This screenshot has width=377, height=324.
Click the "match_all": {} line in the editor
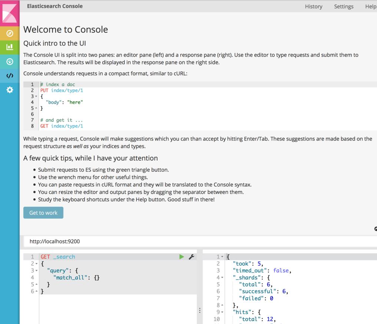coord(76,278)
